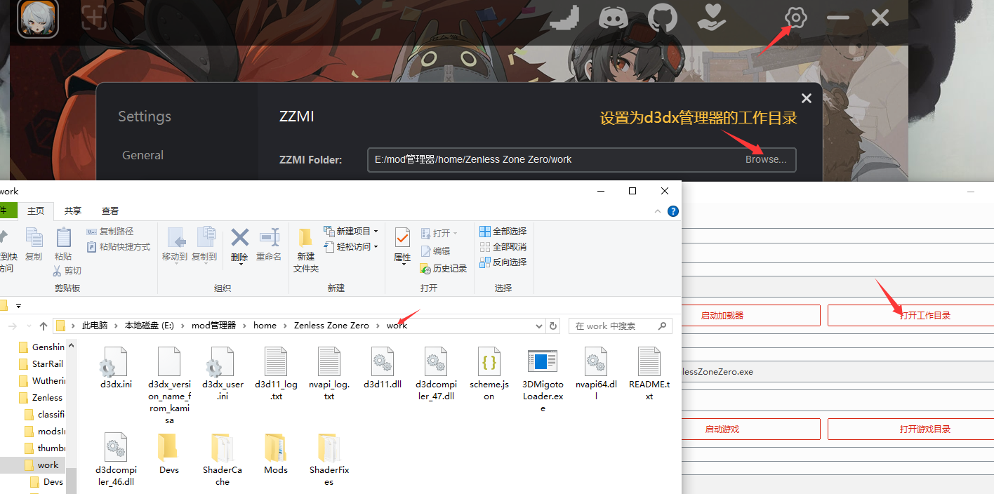Click the 在 work 中搜索 search field

614,326
